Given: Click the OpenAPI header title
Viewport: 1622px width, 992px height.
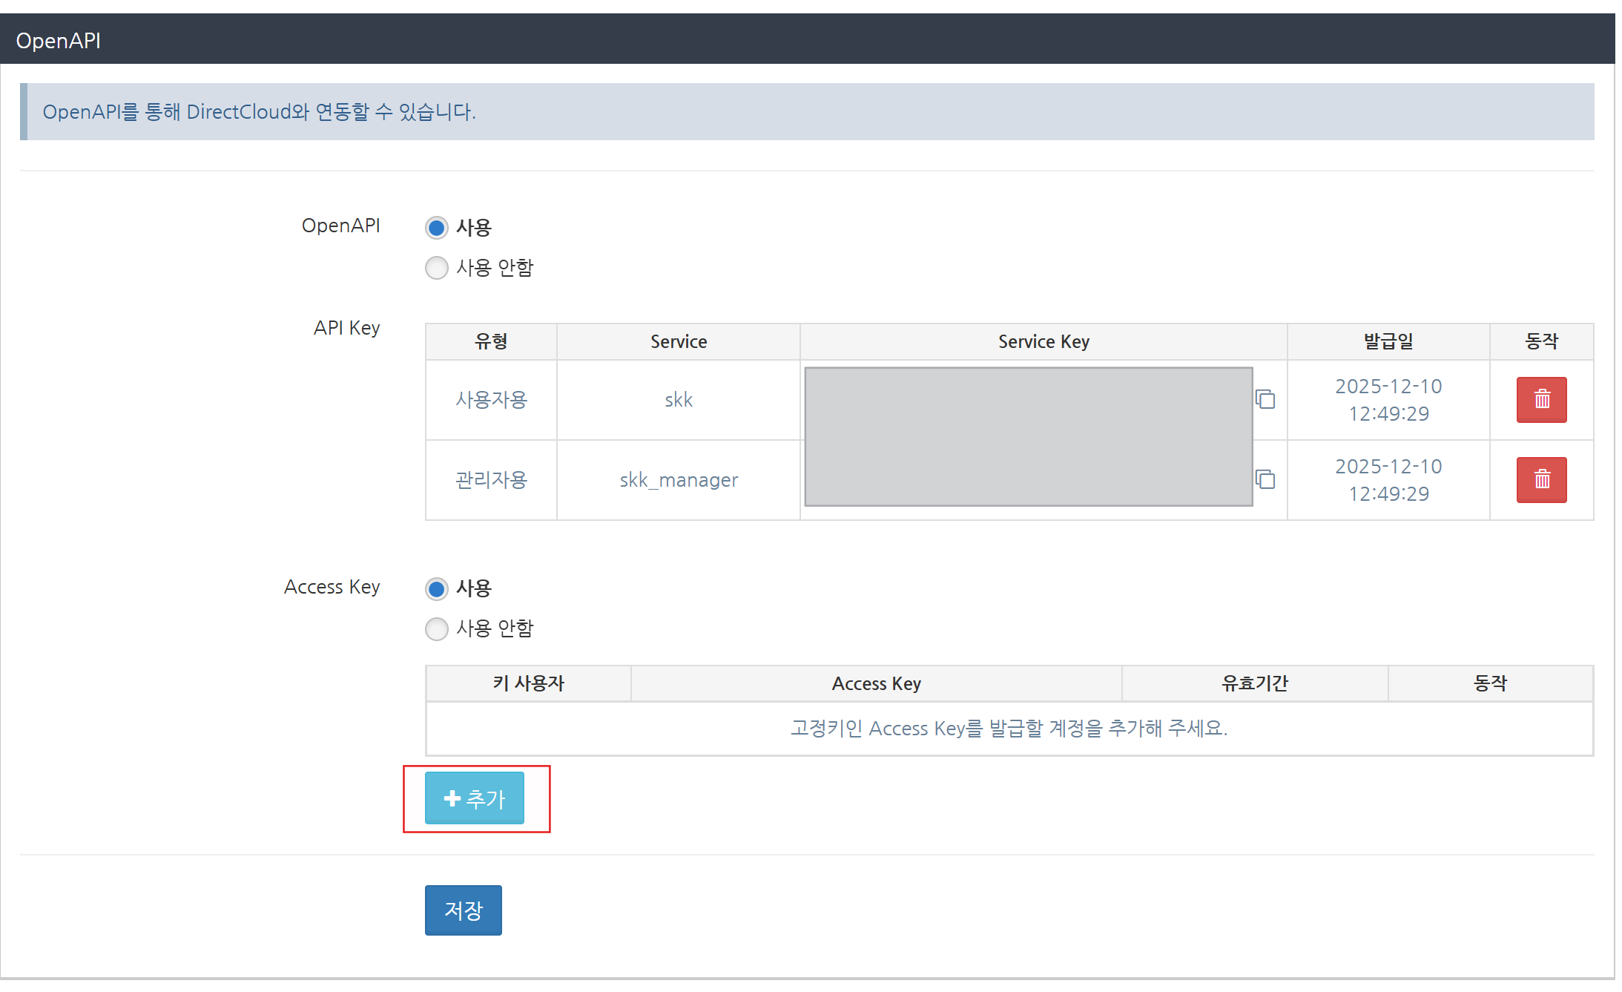Looking at the screenshot, I should [x=59, y=41].
